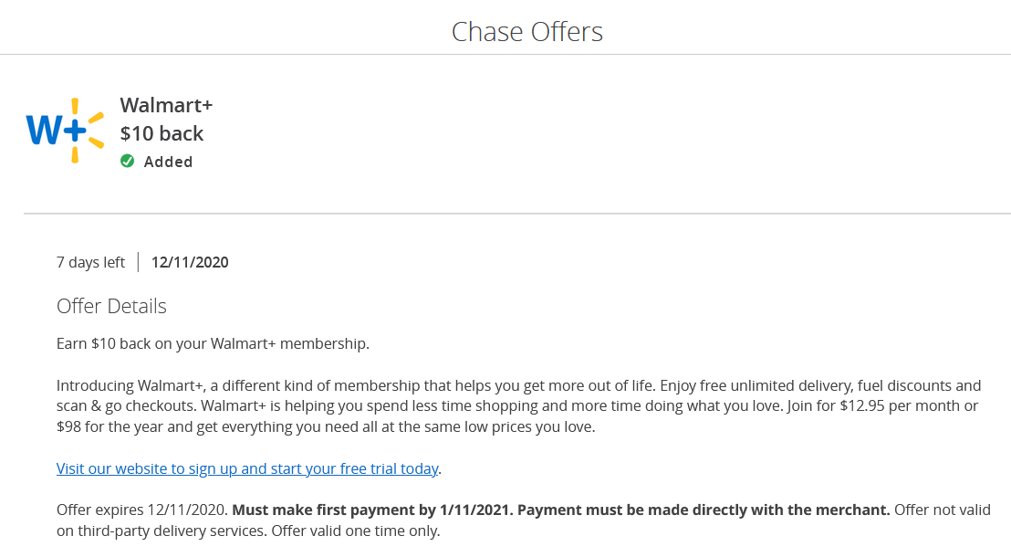This screenshot has height=557, width=1011.
Task: Click bold Payment must be made directly text
Action: coord(704,510)
